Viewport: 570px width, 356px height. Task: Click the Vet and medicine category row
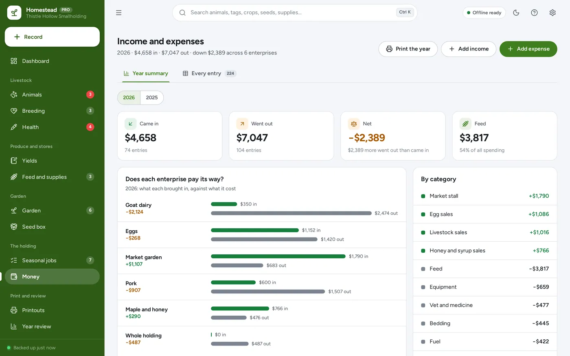point(485,305)
